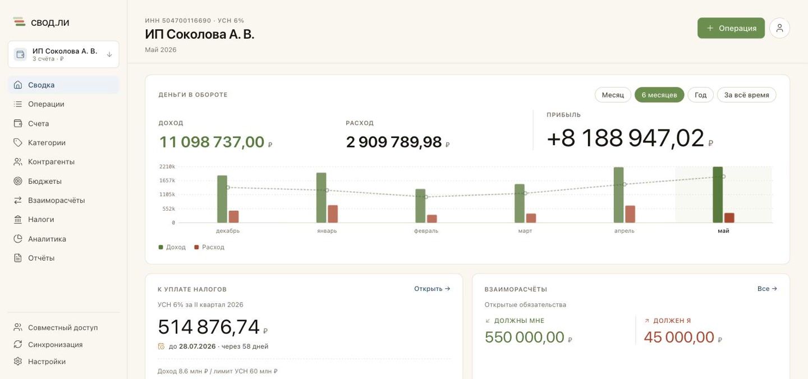Click the May income bar in chart
Screen dimensions: 808x379
(x=718, y=195)
